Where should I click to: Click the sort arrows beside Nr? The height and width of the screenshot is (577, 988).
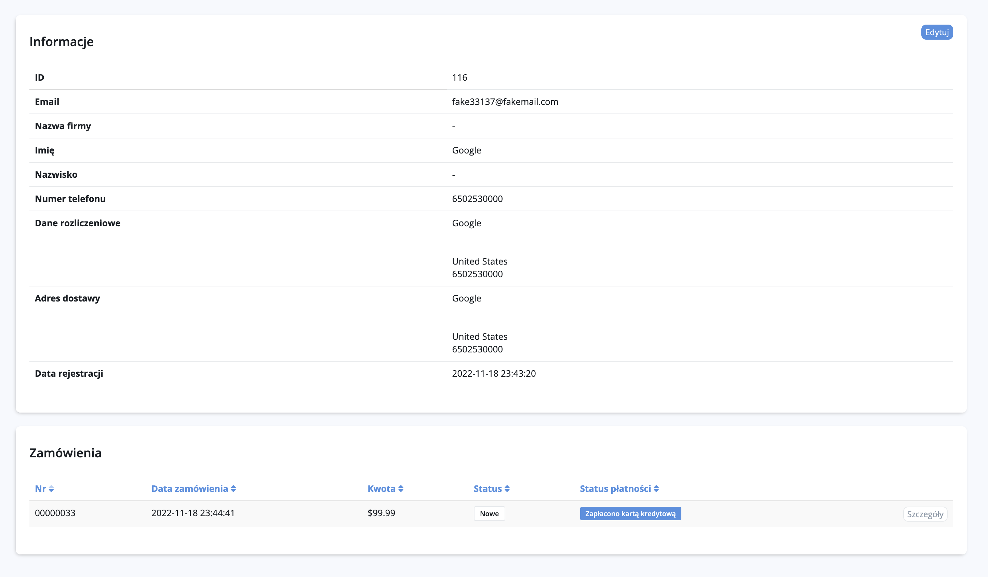[51, 489]
